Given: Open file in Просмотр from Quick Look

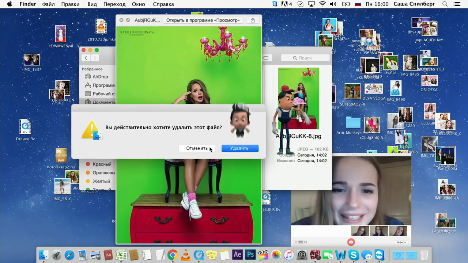Looking at the screenshot, I should [203, 20].
